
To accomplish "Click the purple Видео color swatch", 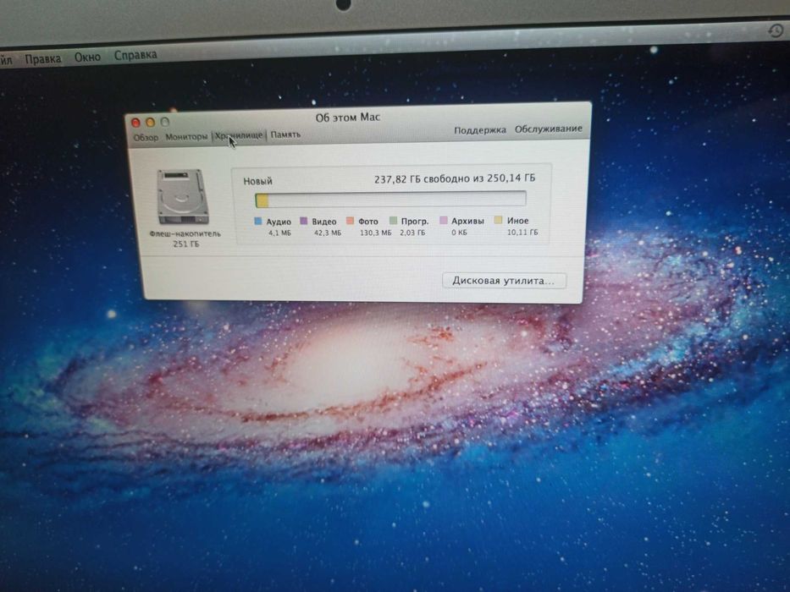I will click(303, 221).
